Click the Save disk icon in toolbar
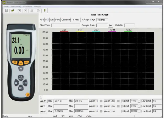 [x=6, y=10]
